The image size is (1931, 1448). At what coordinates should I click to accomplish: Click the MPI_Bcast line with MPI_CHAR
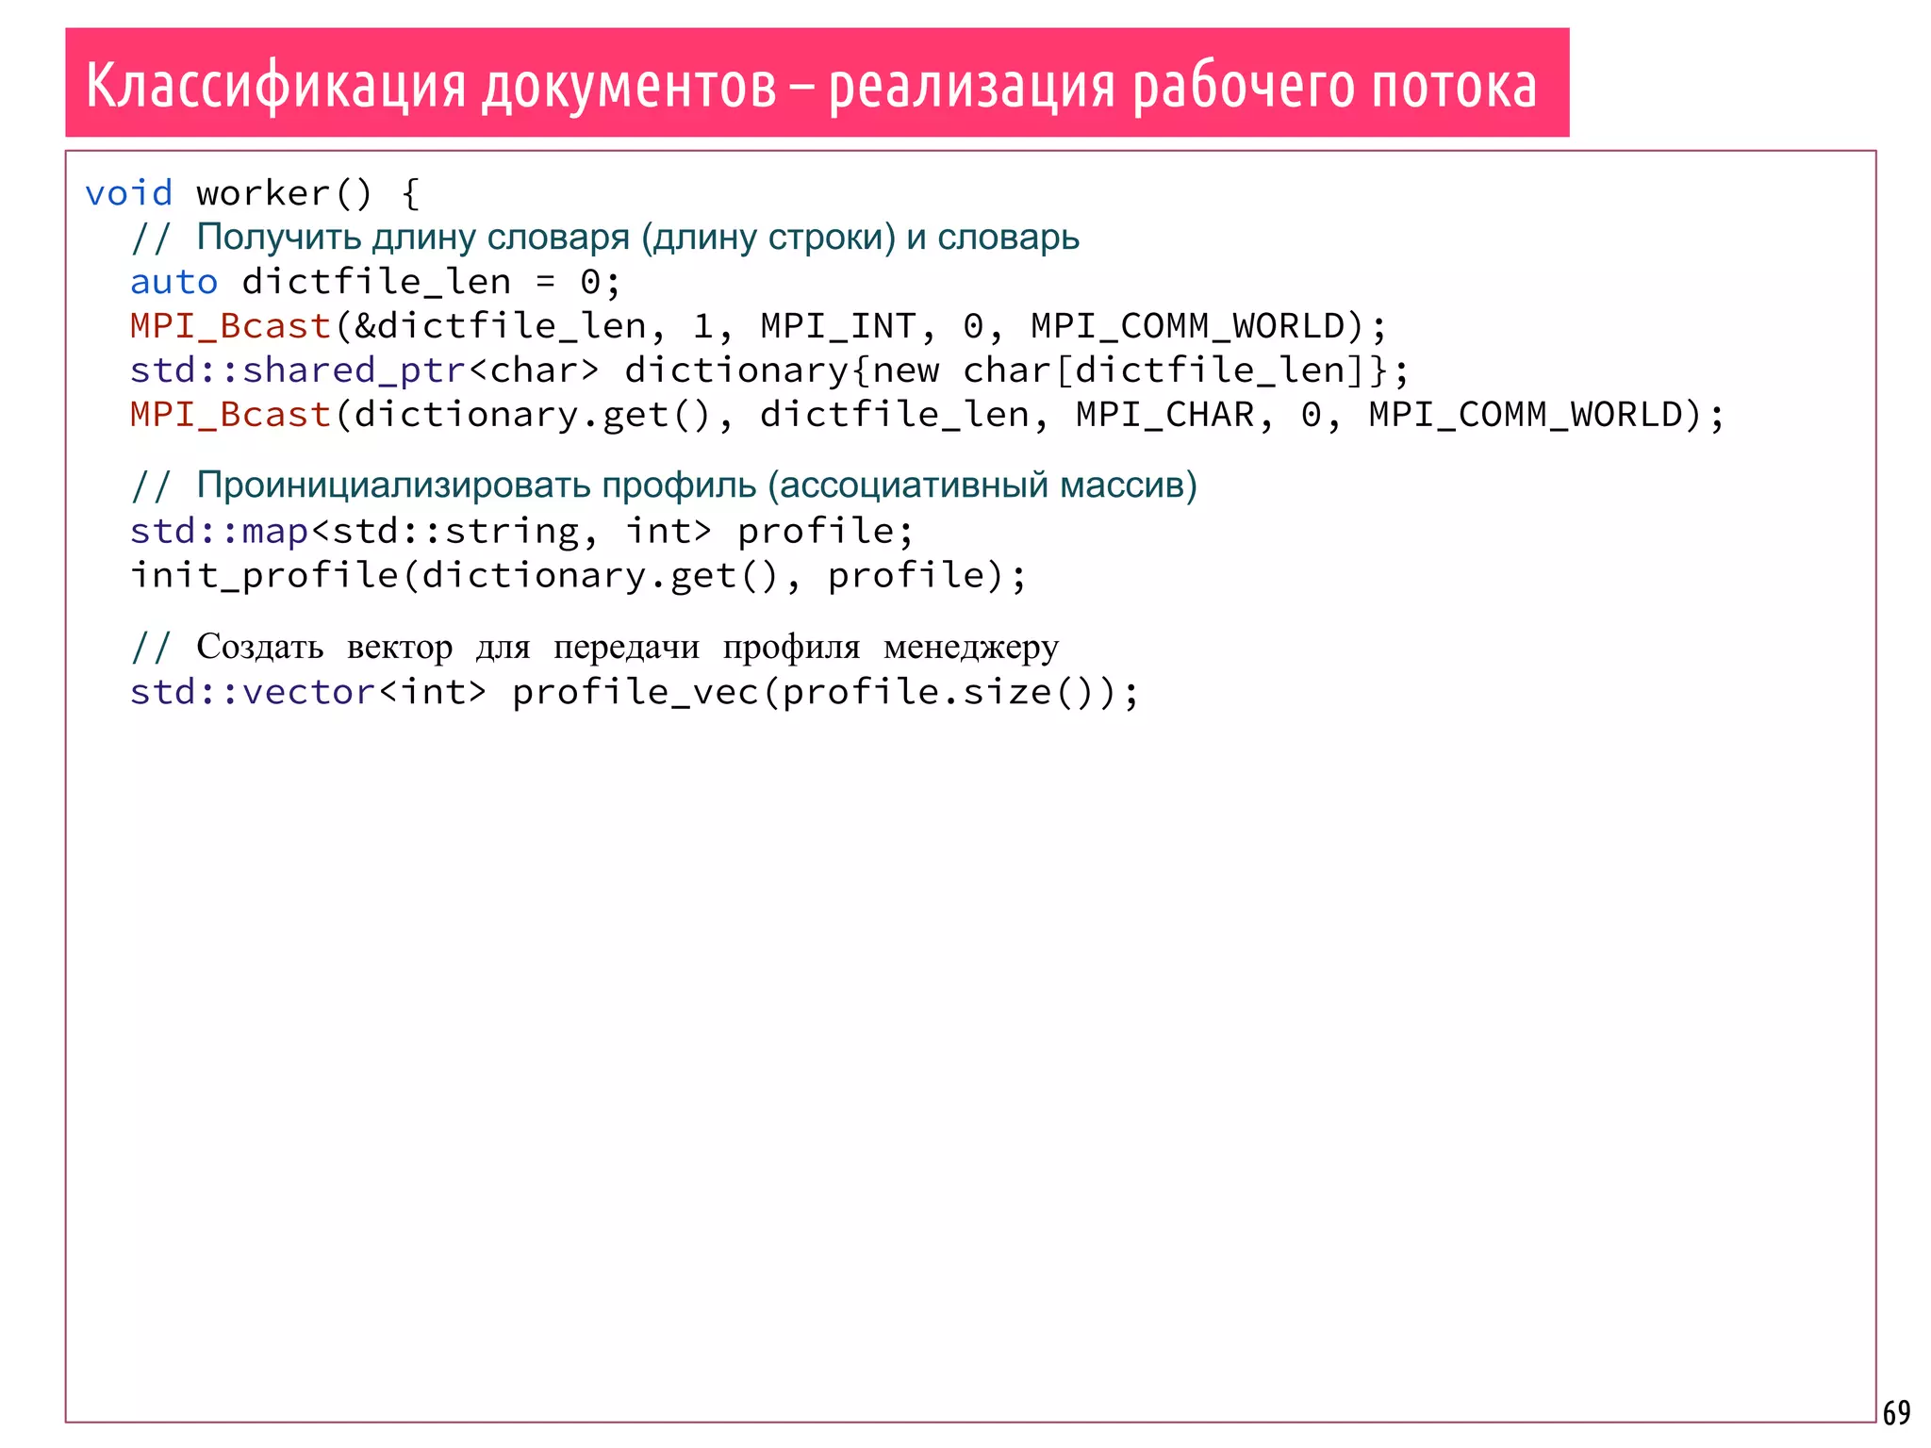coord(927,415)
